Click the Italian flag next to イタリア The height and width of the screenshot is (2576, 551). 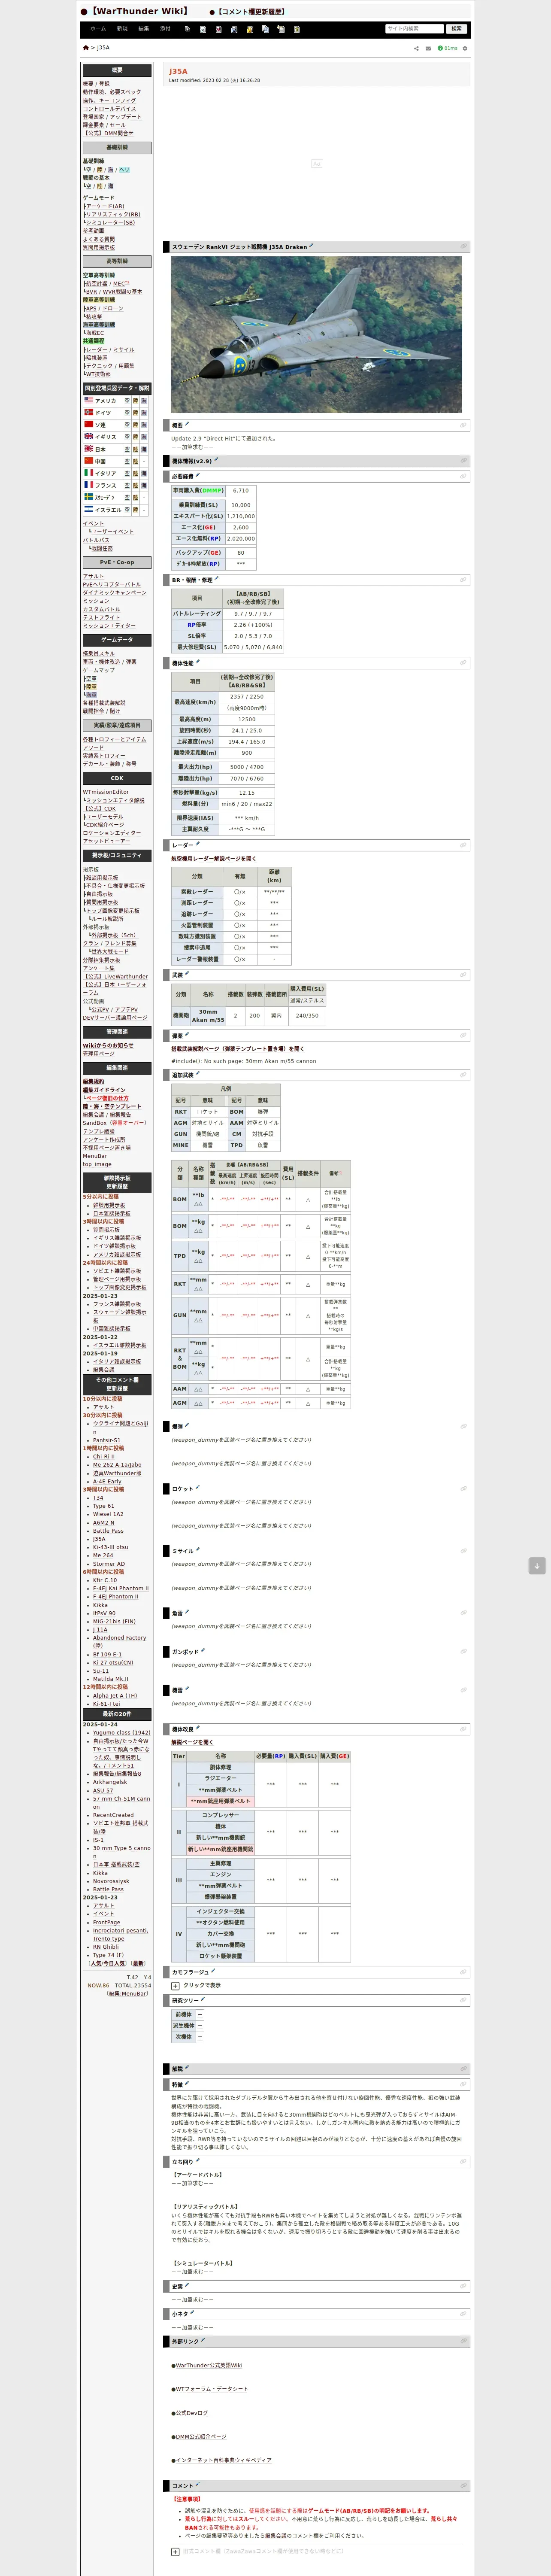click(89, 473)
